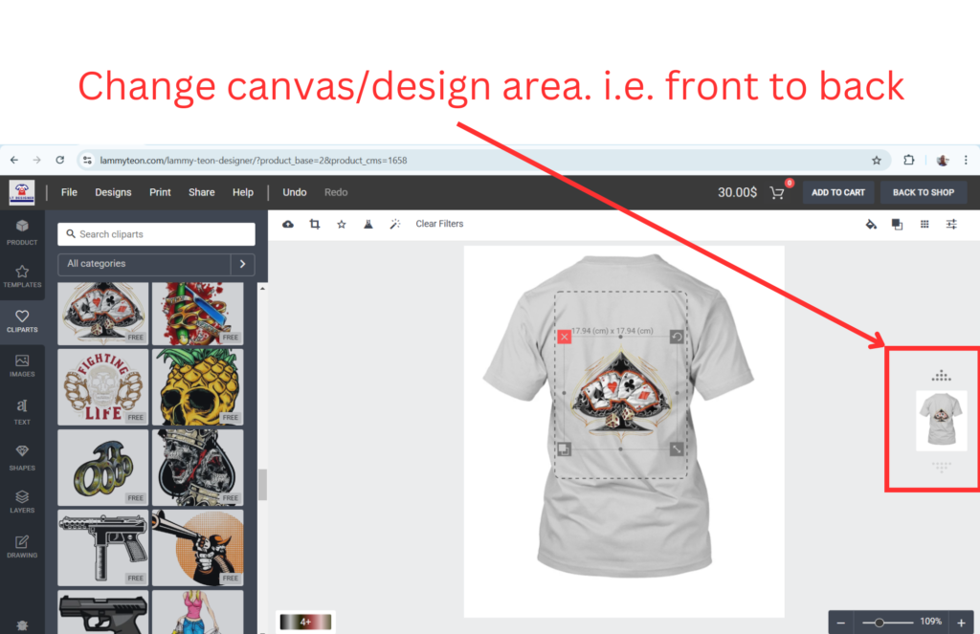Add the submachine gun clipart
This screenshot has height=634, width=980.
[103, 547]
